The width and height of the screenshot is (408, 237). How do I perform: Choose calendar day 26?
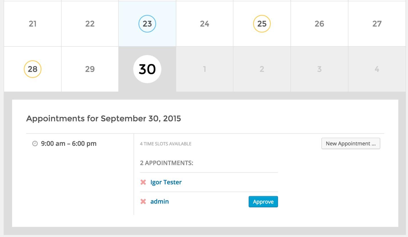[x=319, y=24]
